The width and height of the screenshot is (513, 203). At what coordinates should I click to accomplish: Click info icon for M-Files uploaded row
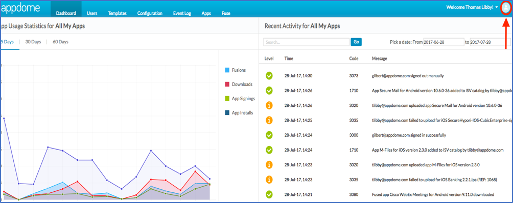point(269,164)
